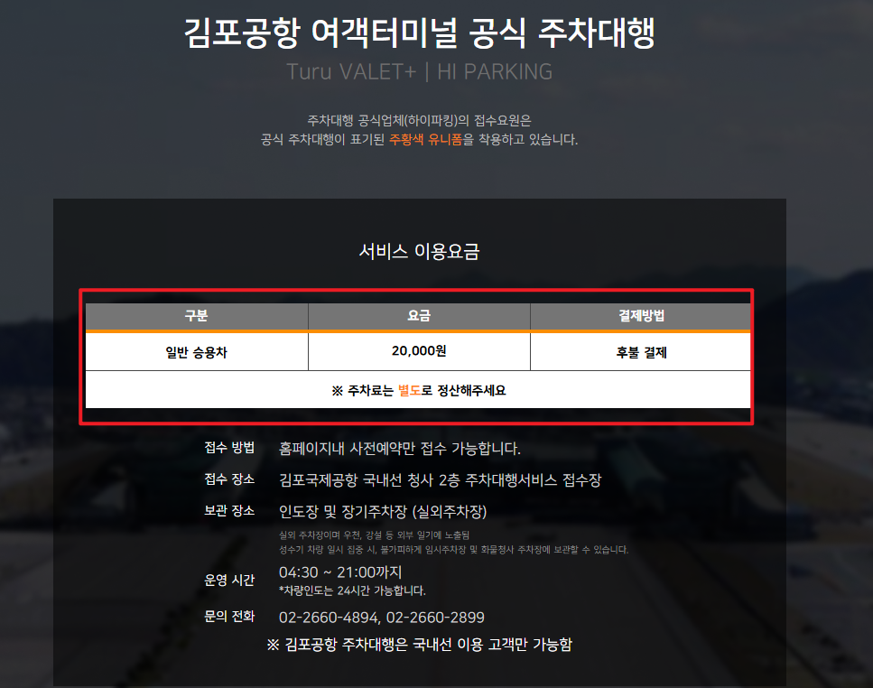Select the table header 구분
This screenshot has width=873, height=688.
click(x=197, y=317)
